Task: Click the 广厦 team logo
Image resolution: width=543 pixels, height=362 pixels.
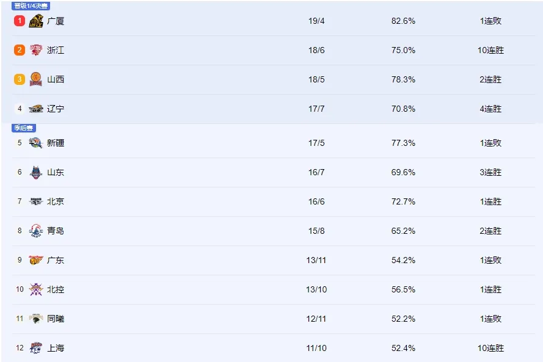Action: (x=35, y=21)
